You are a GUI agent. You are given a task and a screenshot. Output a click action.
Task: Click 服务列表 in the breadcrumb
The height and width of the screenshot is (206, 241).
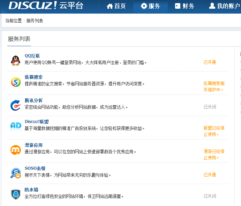click(35, 21)
